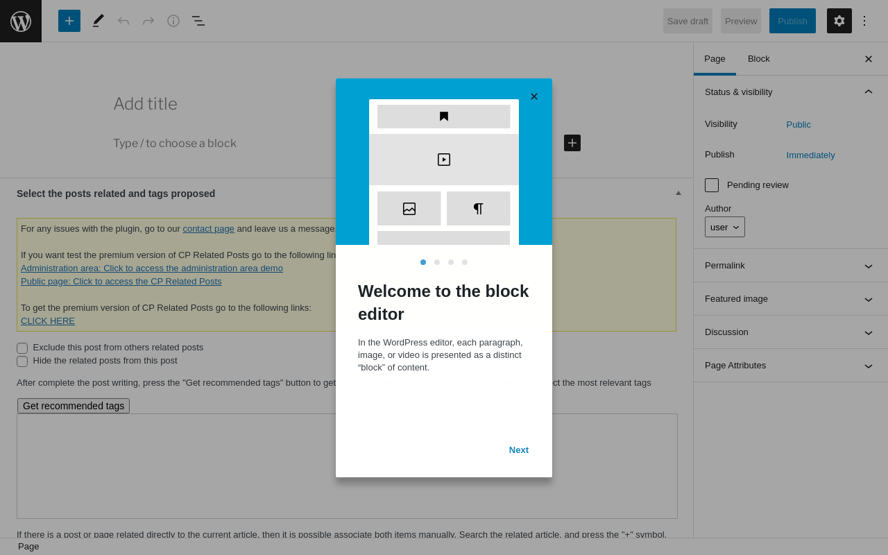Check the Pending review checkbox

712,185
